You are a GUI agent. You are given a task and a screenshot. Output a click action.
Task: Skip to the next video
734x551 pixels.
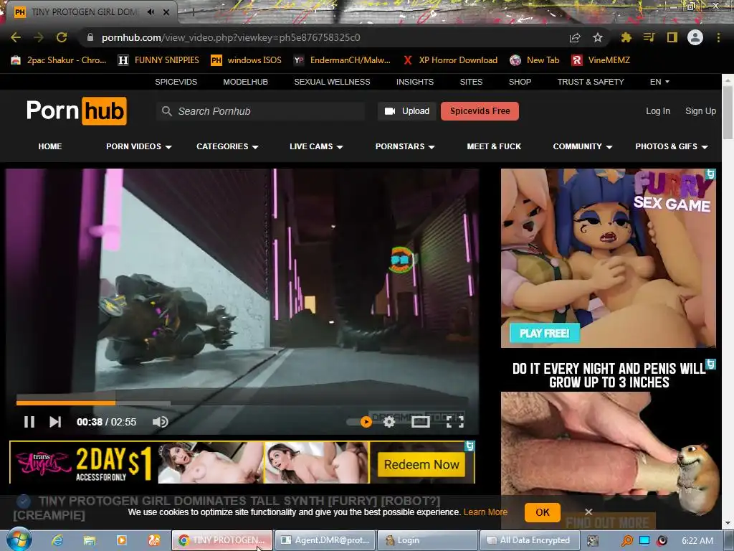(x=55, y=422)
